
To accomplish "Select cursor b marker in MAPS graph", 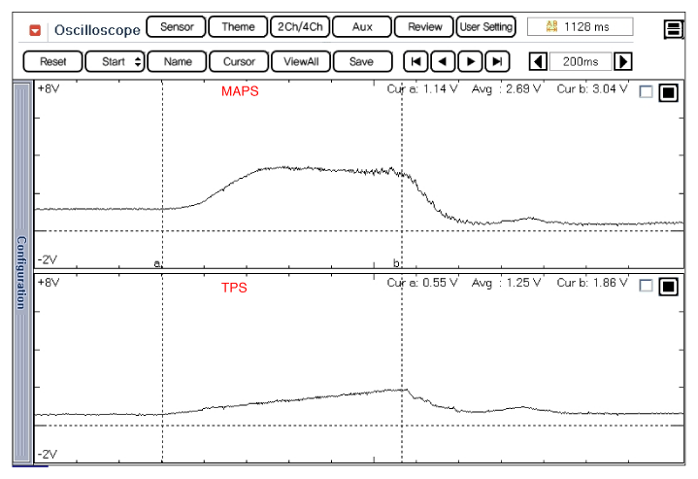I will tap(396, 263).
